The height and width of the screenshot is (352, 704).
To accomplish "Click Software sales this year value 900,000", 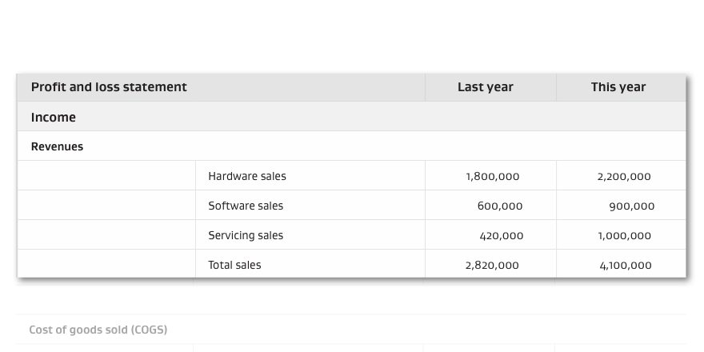I will pos(631,206).
